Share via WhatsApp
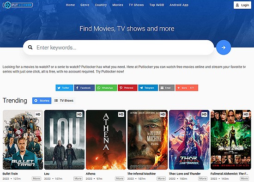This screenshot has height=182, width=254. (x=106, y=88)
